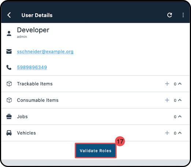Call the phone number 5989896349
Viewport: 191px width, 167px height.
pos(32,68)
